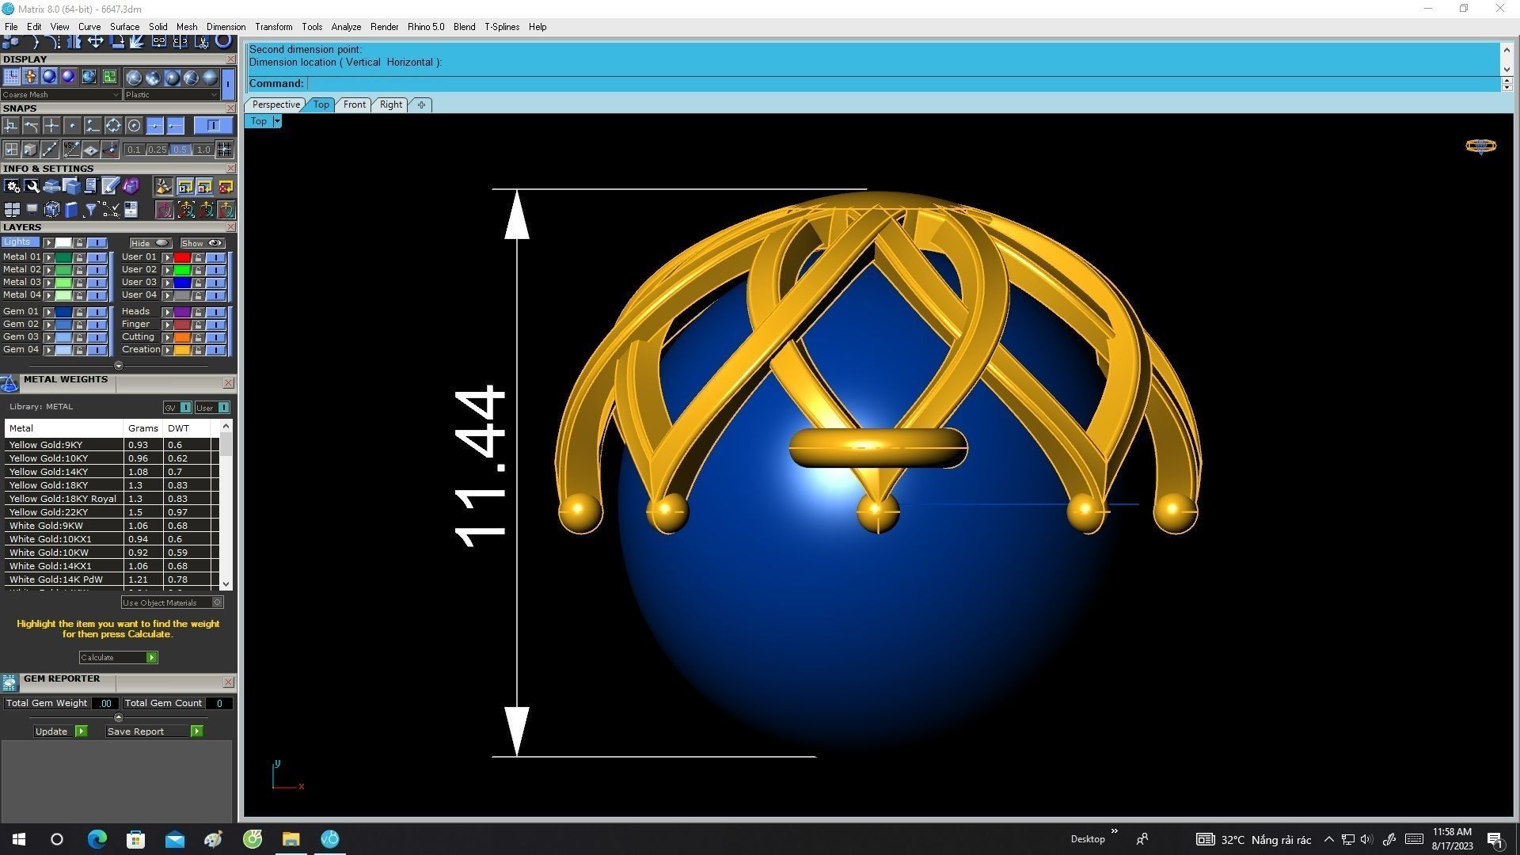Screen dimensions: 1520x855
Task: Expand the User 03 layer arrow
Action: pos(167,283)
